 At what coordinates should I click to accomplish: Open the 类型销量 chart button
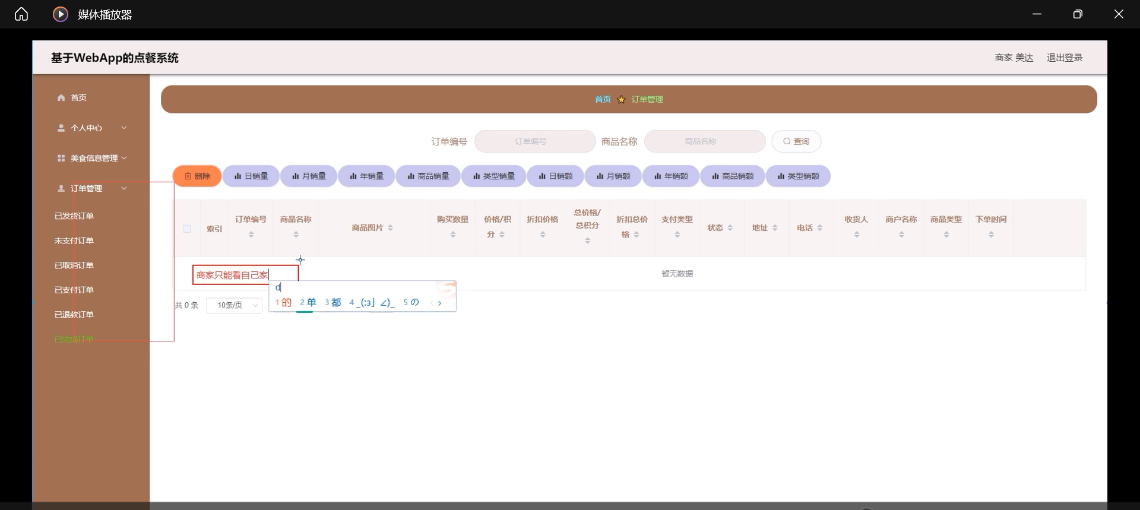(493, 176)
